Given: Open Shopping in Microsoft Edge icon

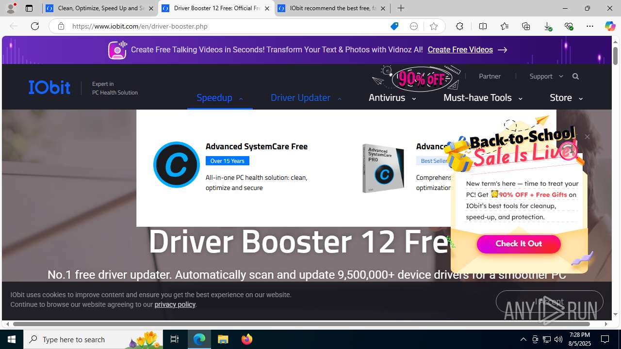Looking at the screenshot, I should click(394, 26).
